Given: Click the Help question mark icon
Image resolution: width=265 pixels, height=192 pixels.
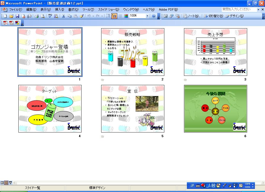Looking at the screenshot, I should 154,16.
